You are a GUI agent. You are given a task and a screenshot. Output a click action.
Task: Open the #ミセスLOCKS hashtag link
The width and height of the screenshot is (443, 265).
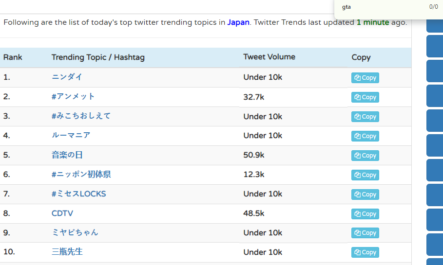[78, 194]
